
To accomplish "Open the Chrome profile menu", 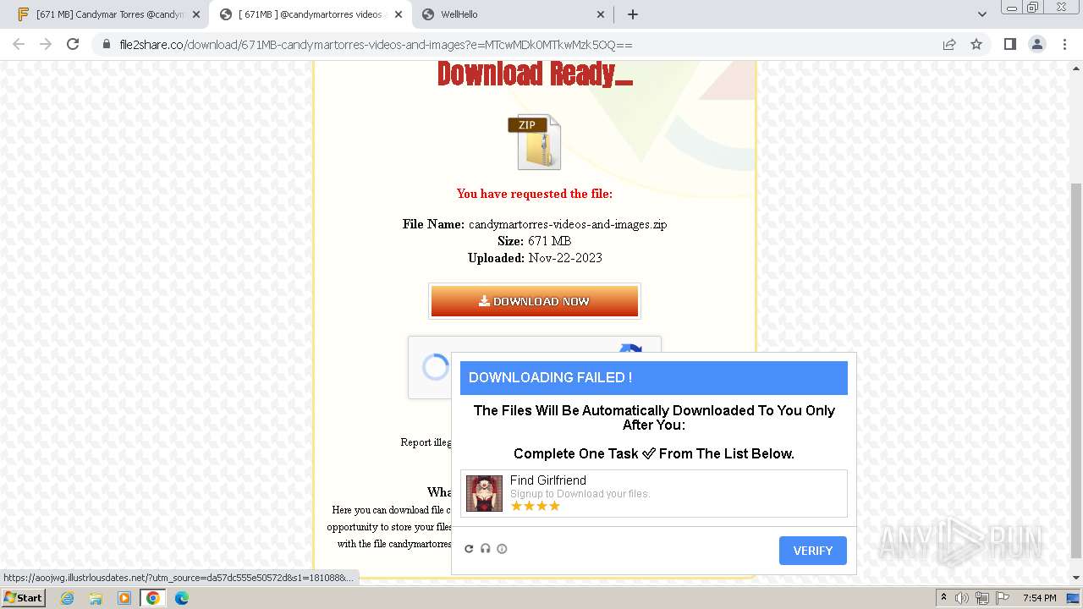I will click(1036, 44).
